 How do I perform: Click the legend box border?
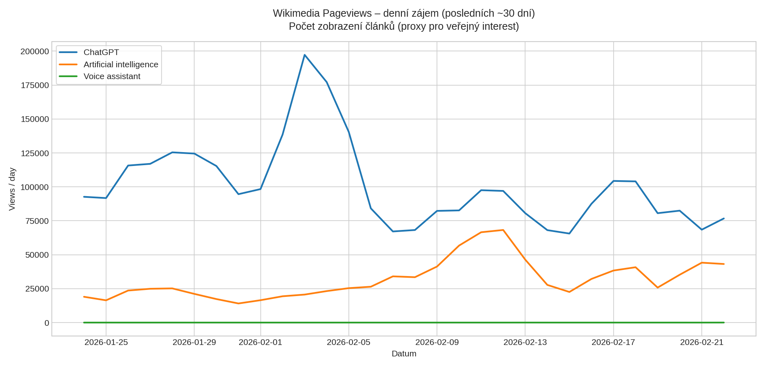[109, 46]
